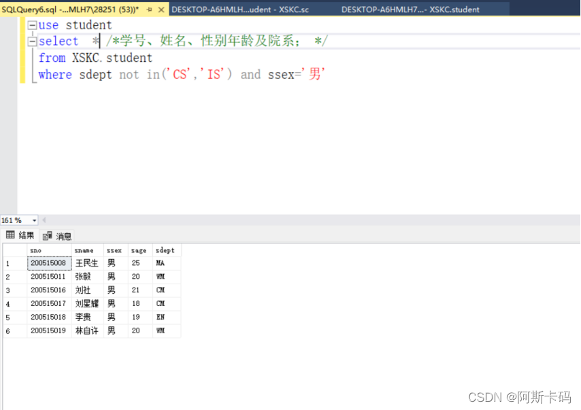The image size is (581, 410).
Task: Select cell 200515011 in results
Action: pyautogui.click(x=49, y=277)
